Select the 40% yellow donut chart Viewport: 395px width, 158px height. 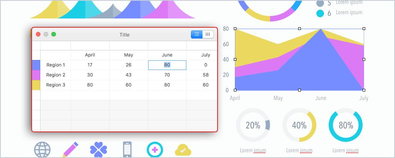(x=299, y=125)
